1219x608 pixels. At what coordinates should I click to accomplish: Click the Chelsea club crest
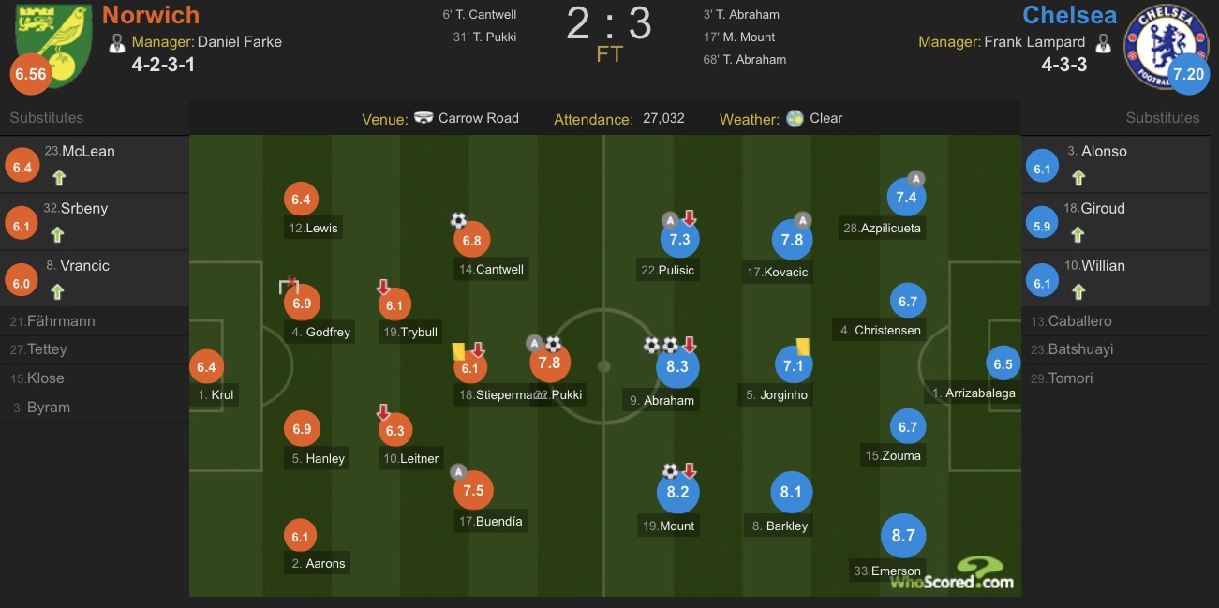coord(1165,45)
